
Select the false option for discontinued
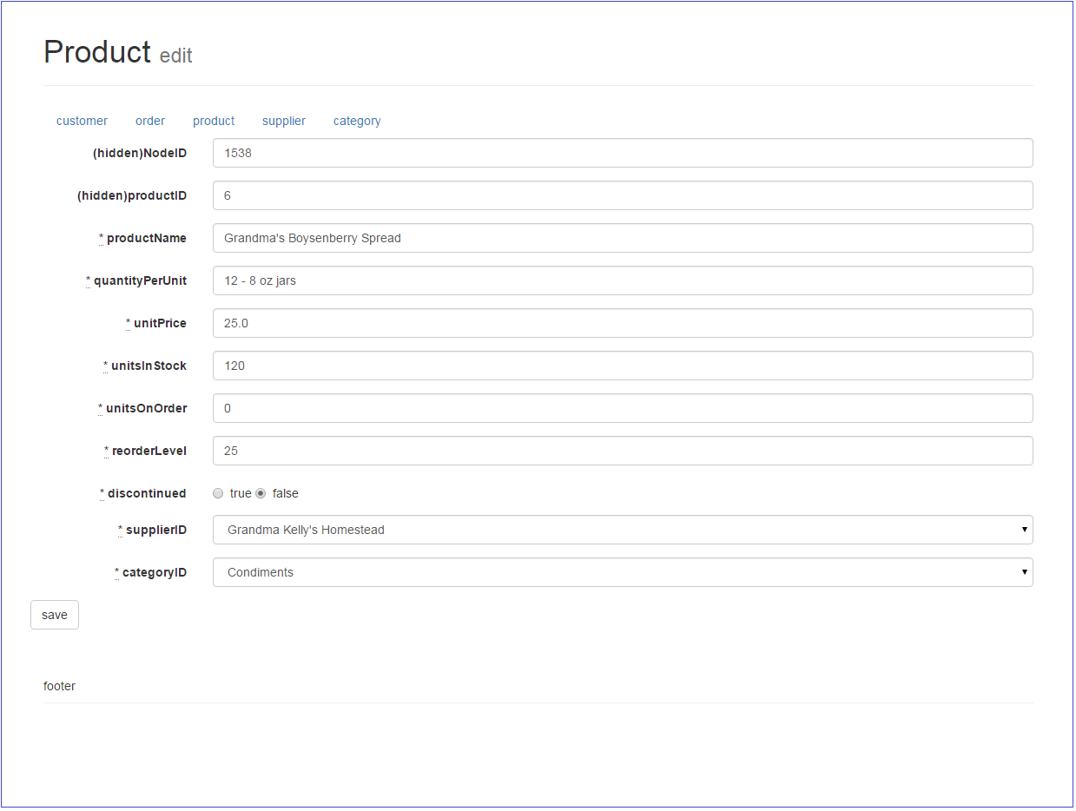pos(261,493)
